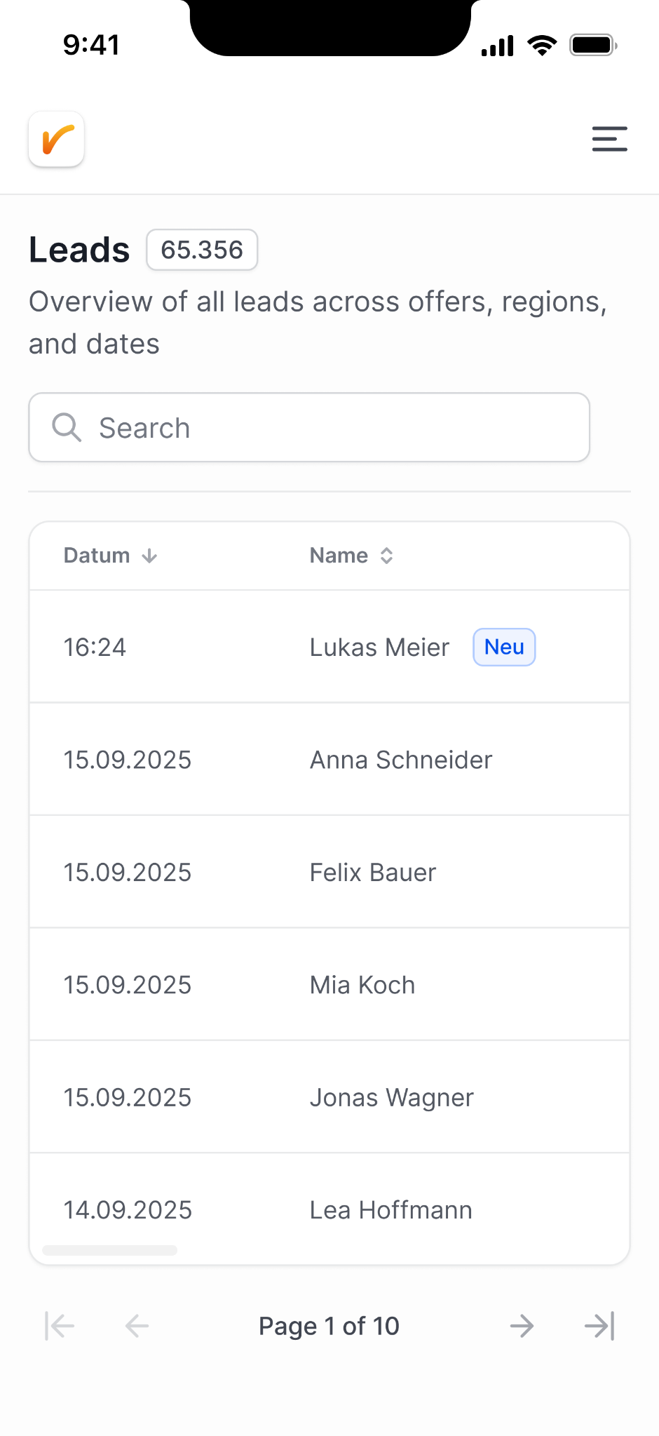Open the Mia Koch lead
Image resolution: width=659 pixels, height=1436 pixels.
[329, 985]
